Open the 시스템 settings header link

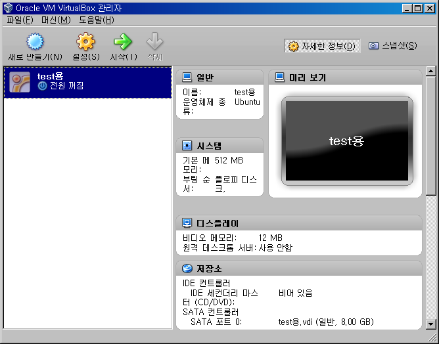(x=209, y=146)
